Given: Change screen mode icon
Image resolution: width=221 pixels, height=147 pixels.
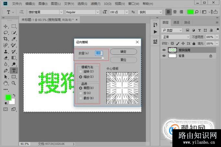Looking at the screenshot, I should [x=14, y=109].
